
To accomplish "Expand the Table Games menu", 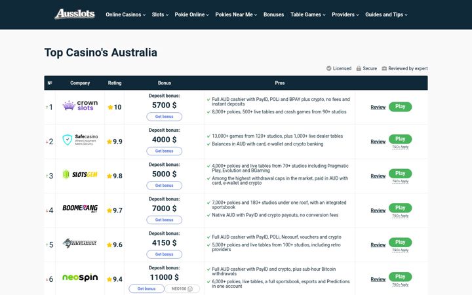I will click(x=308, y=14).
